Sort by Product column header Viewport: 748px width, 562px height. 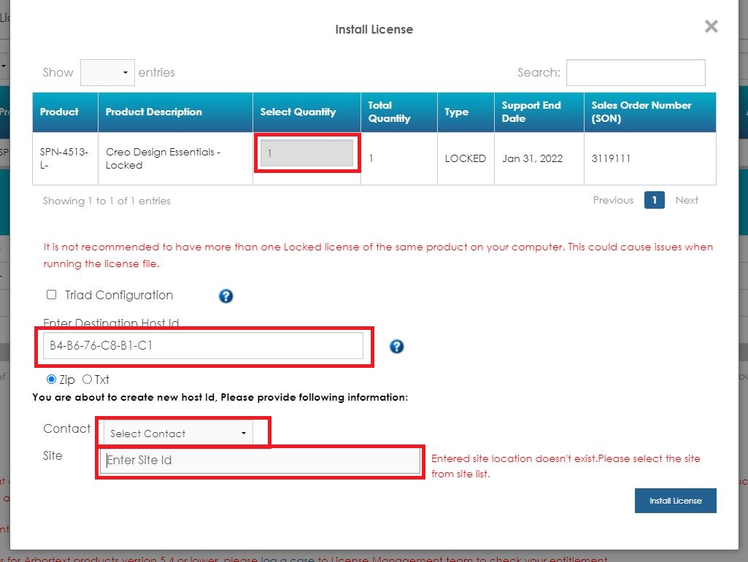(x=66, y=112)
